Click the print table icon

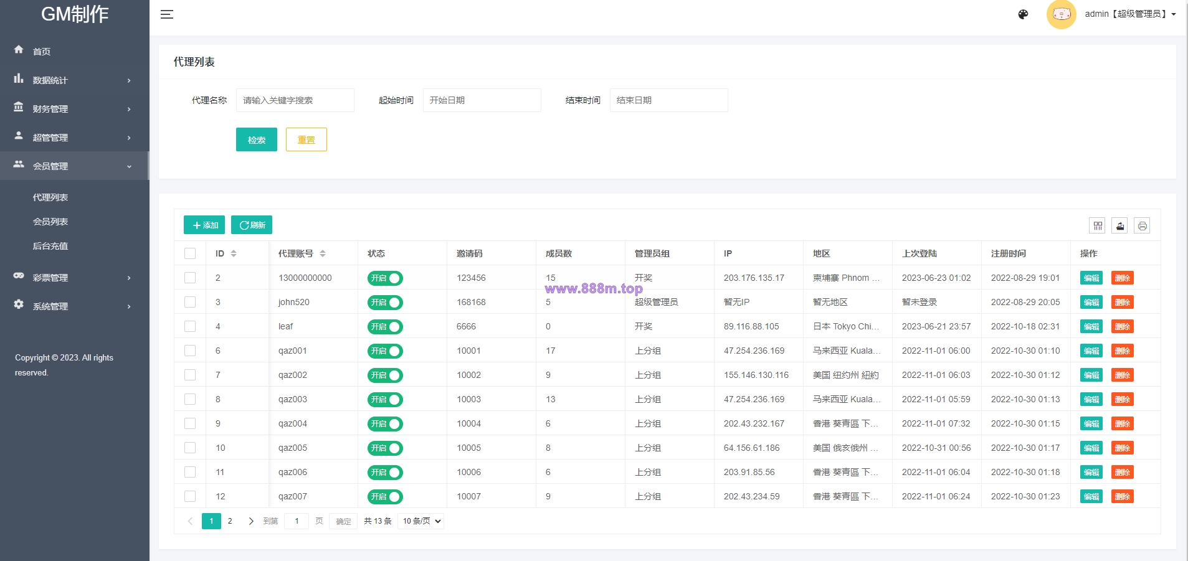point(1142,225)
